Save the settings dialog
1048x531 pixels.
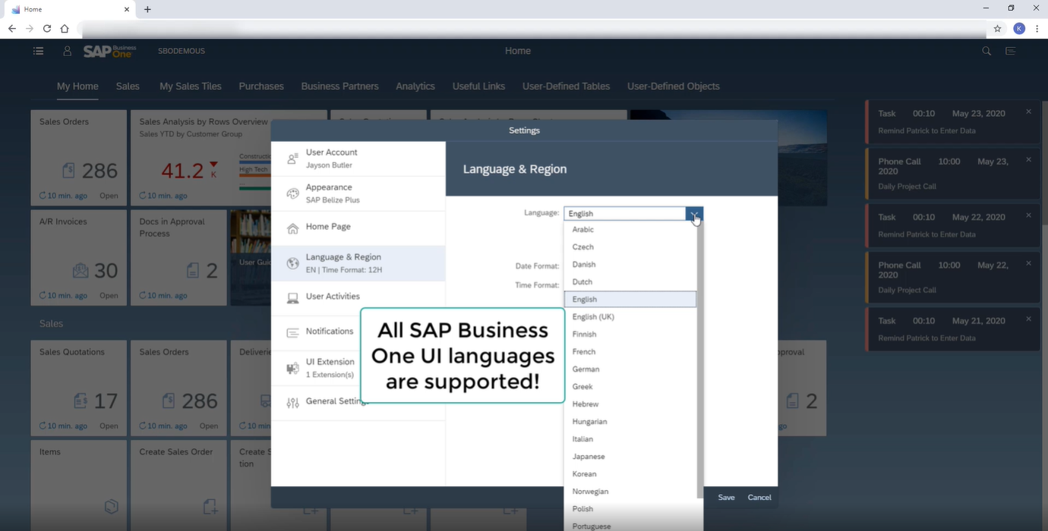pyautogui.click(x=727, y=498)
